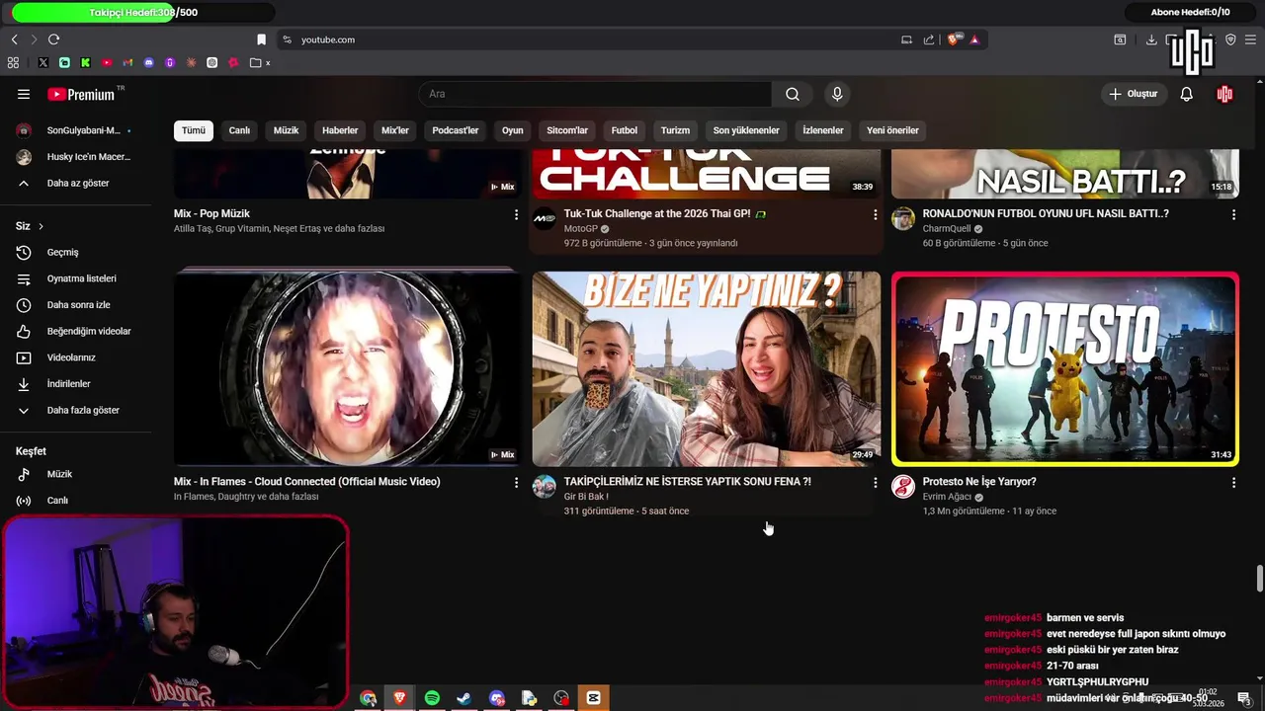Open the YouTube hamburger guide menu
The image size is (1265, 711).
click(x=24, y=94)
